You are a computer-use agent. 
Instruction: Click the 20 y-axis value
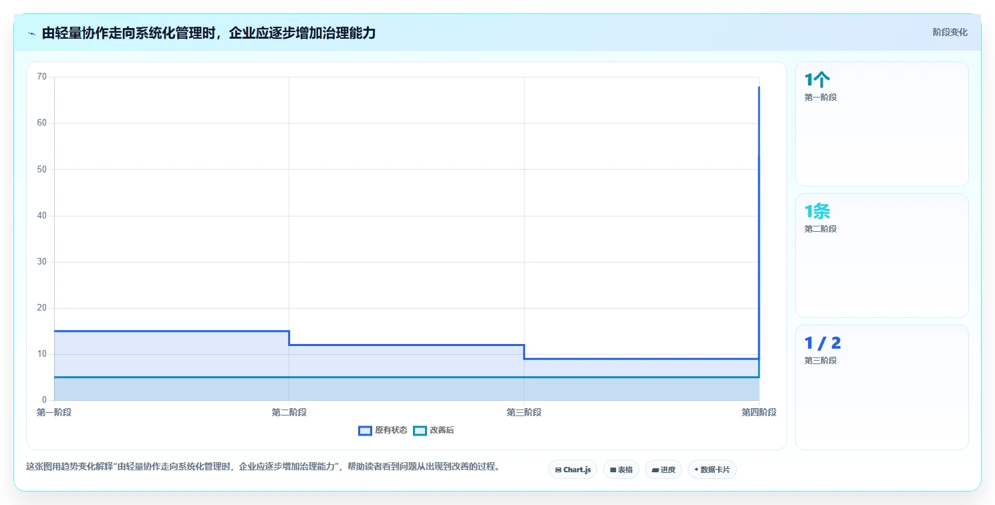pos(42,307)
